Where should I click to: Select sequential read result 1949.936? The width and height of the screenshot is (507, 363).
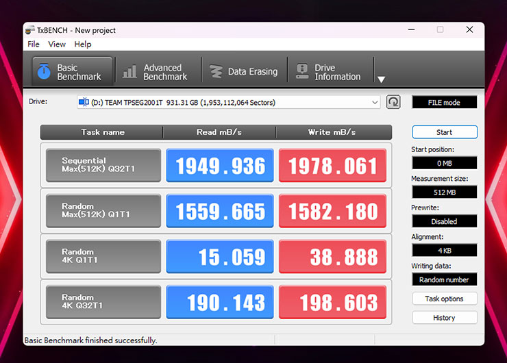pyautogui.click(x=220, y=165)
